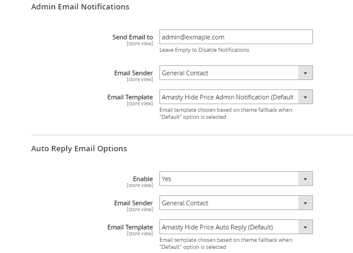
Task: Click arrow icon on Auto Reply template select
Action: click(305, 227)
